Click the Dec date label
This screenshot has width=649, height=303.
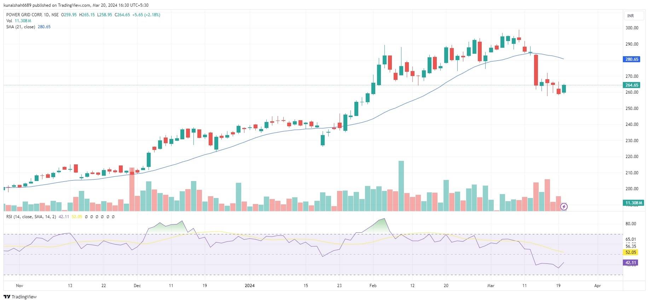point(137,286)
